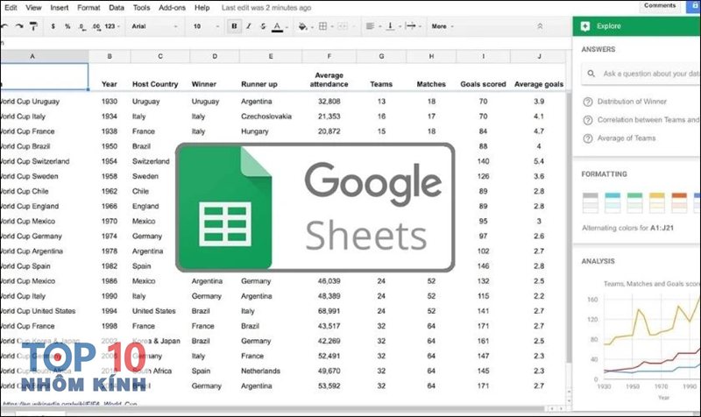Open the font size 10 dropdown
This screenshot has height=417, width=701.
(x=206, y=26)
